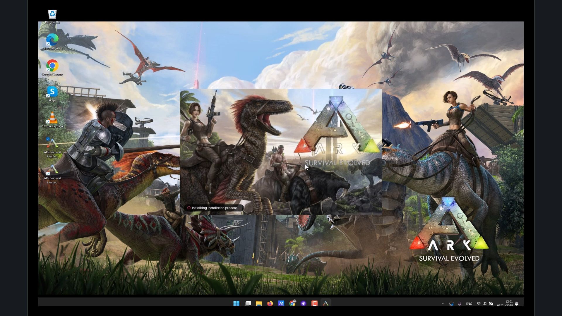Select the Google Chrome desktop shortcut
This screenshot has width=562, height=316.
[52, 68]
